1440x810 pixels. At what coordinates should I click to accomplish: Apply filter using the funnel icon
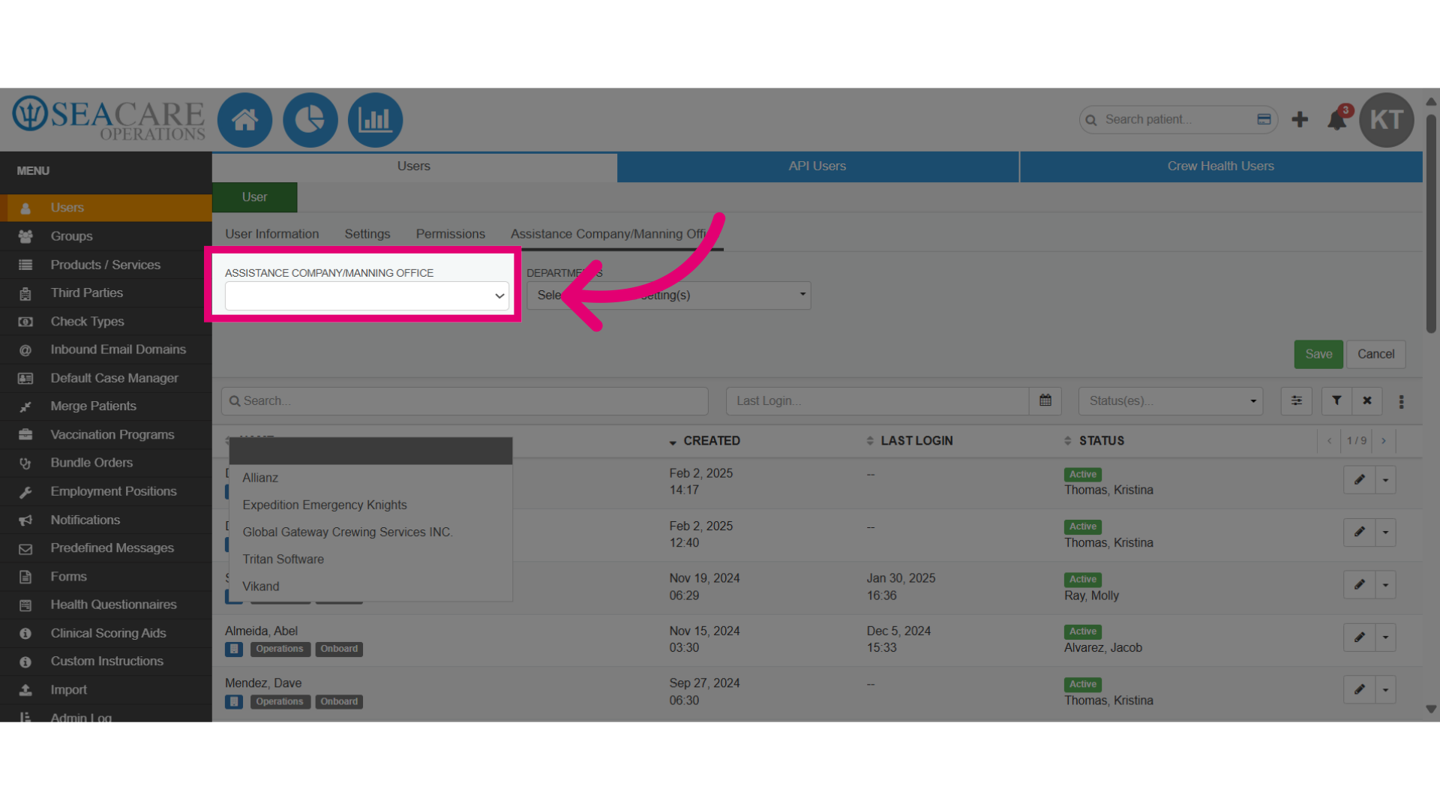click(1336, 400)
